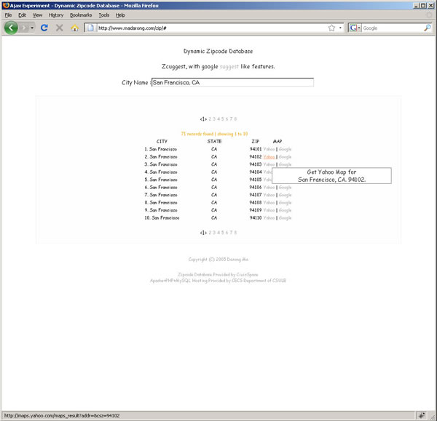This screenshot has height=421, width=437.
Task: Open Google map for zip 94101
Action: point(285,149)
